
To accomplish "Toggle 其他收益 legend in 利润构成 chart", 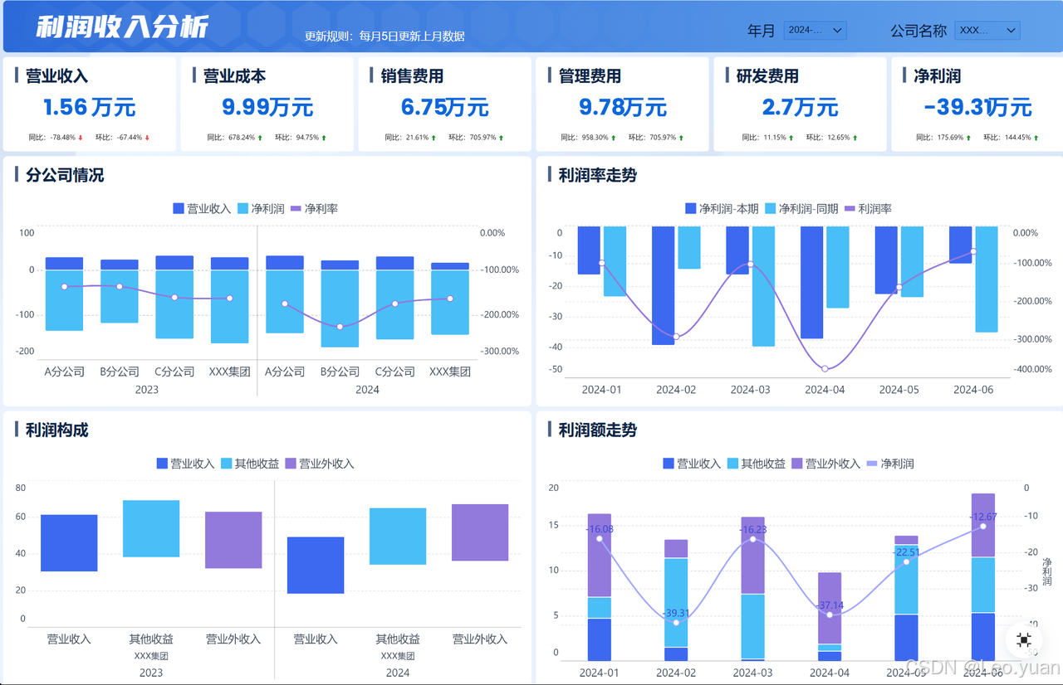I will (250, 464).
